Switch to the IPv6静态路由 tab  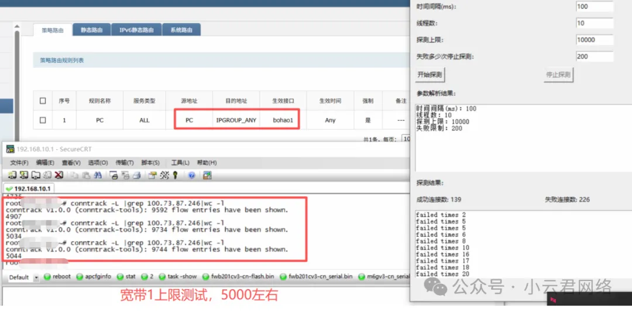pos(136,30)
